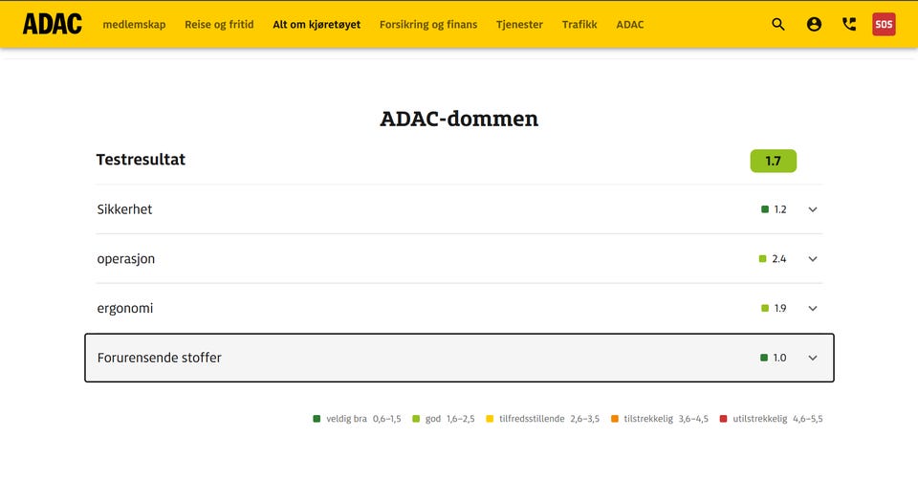
Task: Expand the Sikkerhet row chevron
Action: click(x=813, y=209)
